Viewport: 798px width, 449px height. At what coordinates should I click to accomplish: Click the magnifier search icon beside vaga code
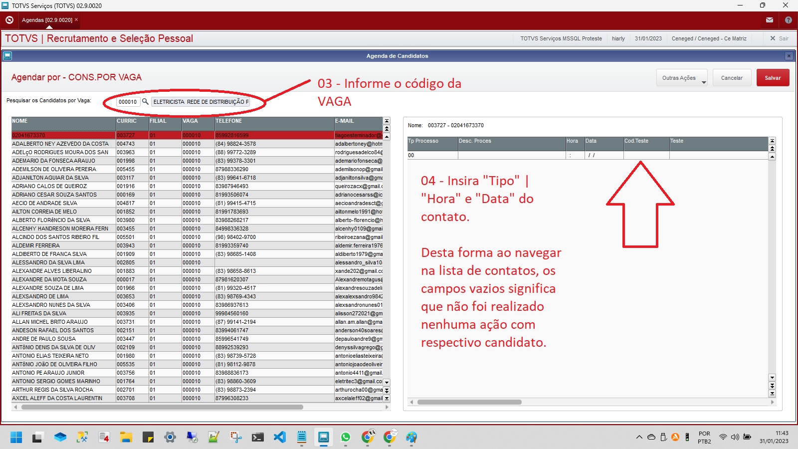click(145, 101)
